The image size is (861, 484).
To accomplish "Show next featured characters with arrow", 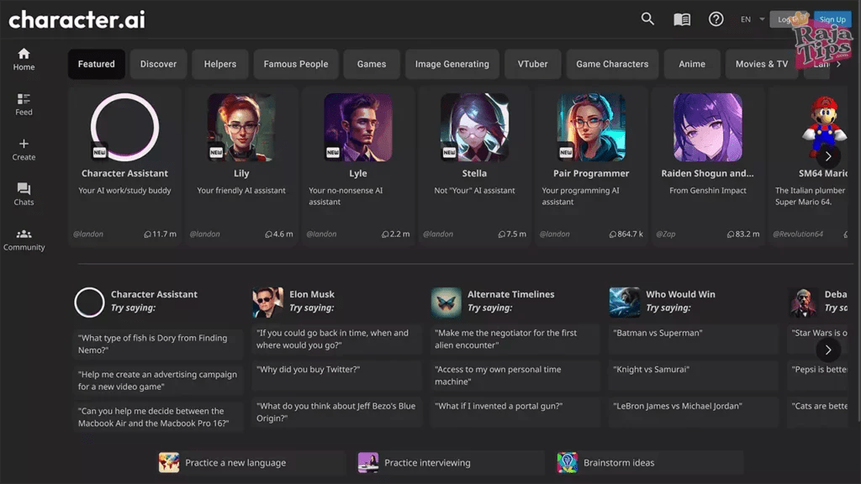I will (x=828, y=156).
